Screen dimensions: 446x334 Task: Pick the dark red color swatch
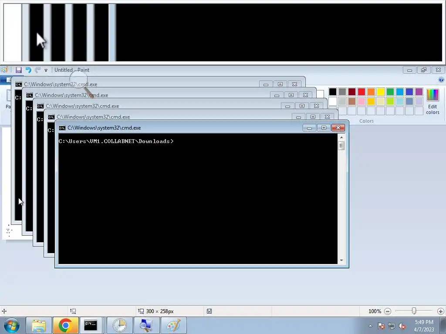[352, 92]
